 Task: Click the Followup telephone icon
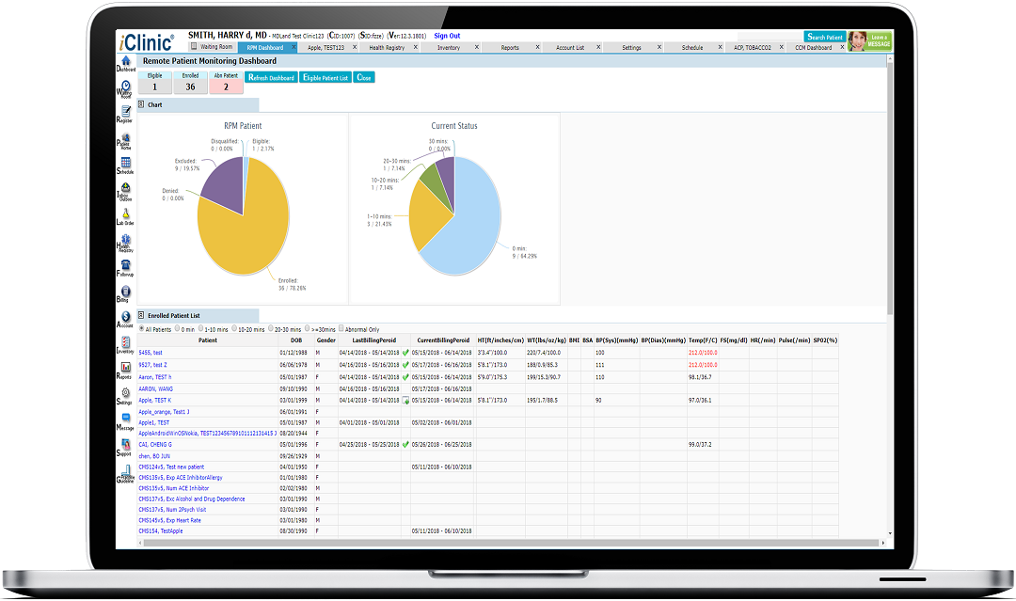[x=125, y=267]
